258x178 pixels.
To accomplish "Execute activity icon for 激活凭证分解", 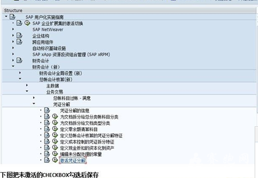I will (55, 160).
